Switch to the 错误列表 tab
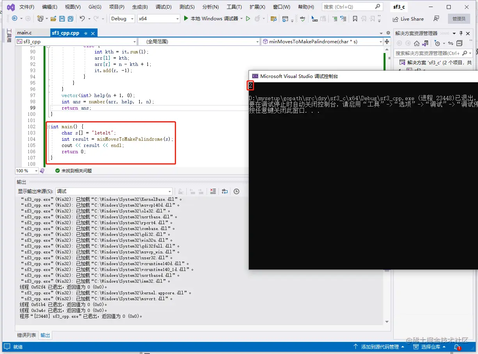Image resolution: width=478 pixels, height=354 pixels. (27, 335)
